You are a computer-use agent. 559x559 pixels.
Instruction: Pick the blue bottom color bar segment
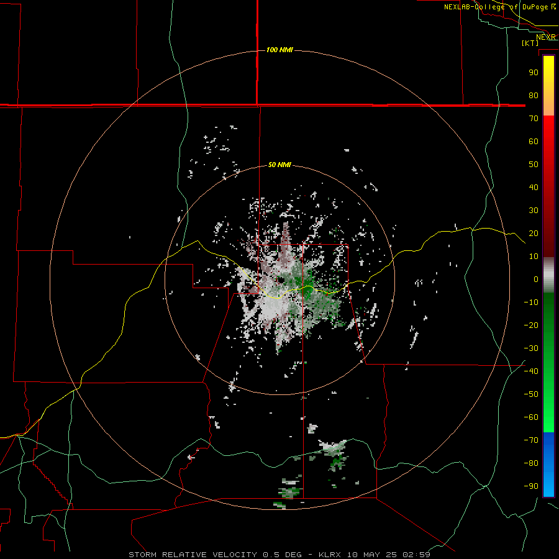(548, 465)
